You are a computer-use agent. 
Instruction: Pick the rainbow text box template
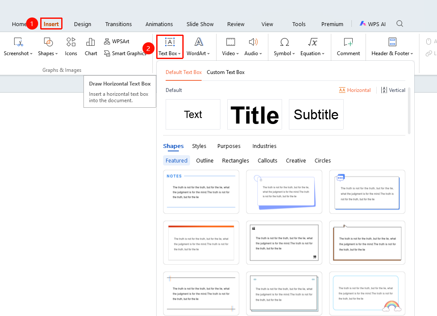[367, 294]
